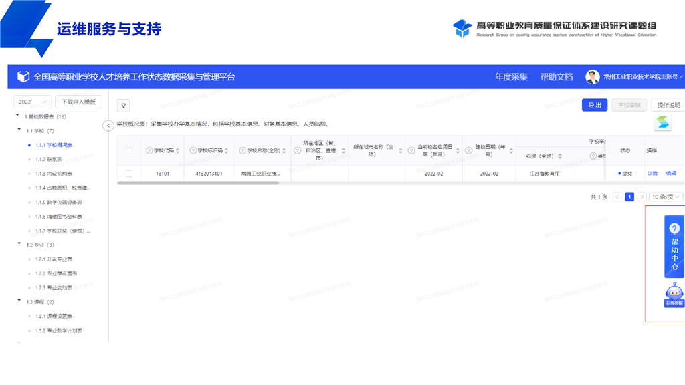Check the row checkbox for 13101
The width and height of the screenshot is (685, 385).
[x=129, y=174]
